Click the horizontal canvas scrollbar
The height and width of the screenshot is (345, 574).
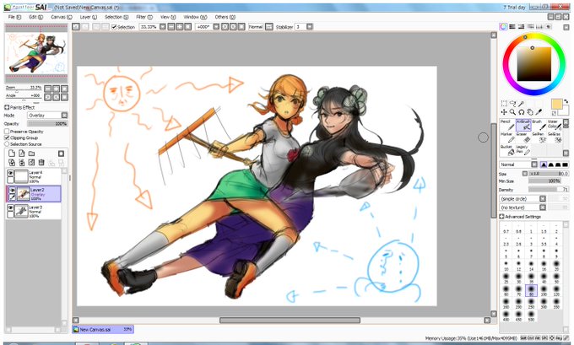coord(290,321)
